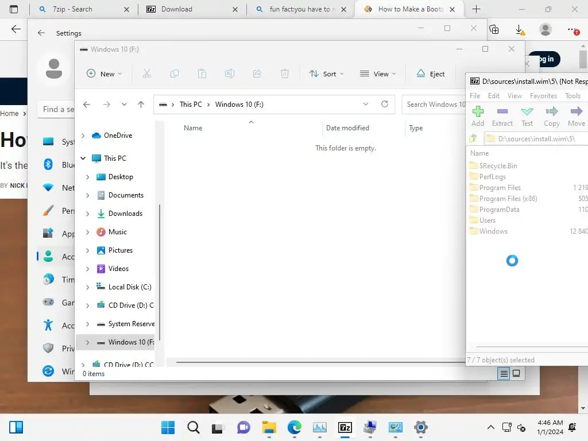Click the Search Windows 10 field

tap(434, 105)
